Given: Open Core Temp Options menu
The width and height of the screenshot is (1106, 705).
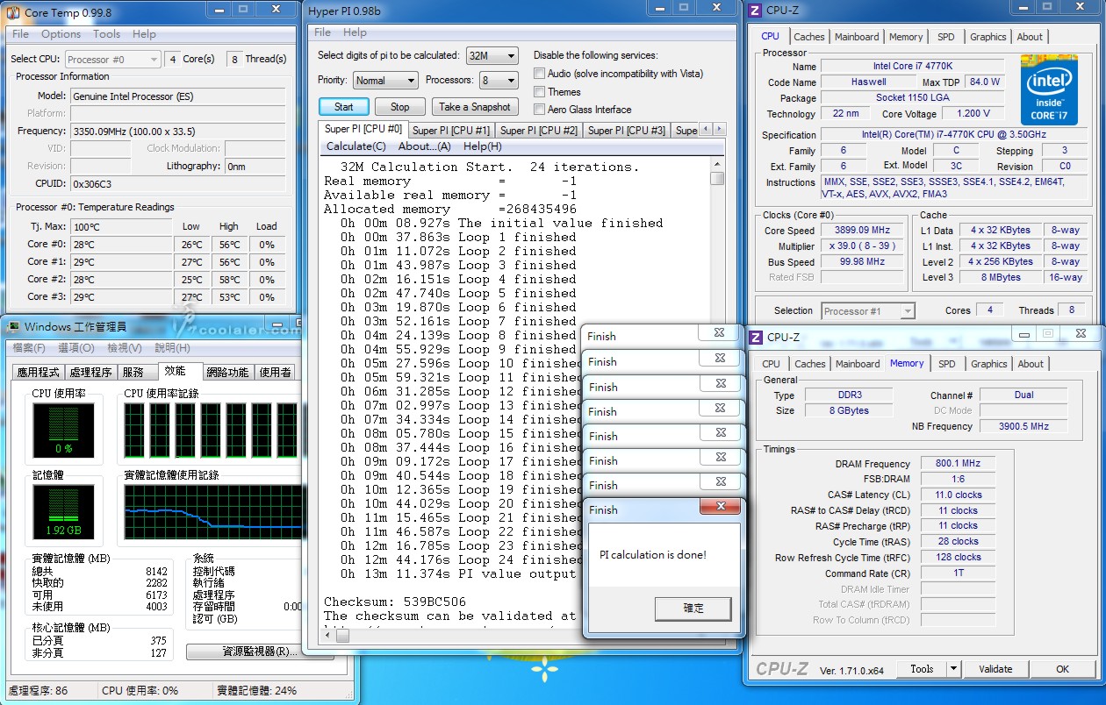Looking at the screenshot, I should (61, 34).
